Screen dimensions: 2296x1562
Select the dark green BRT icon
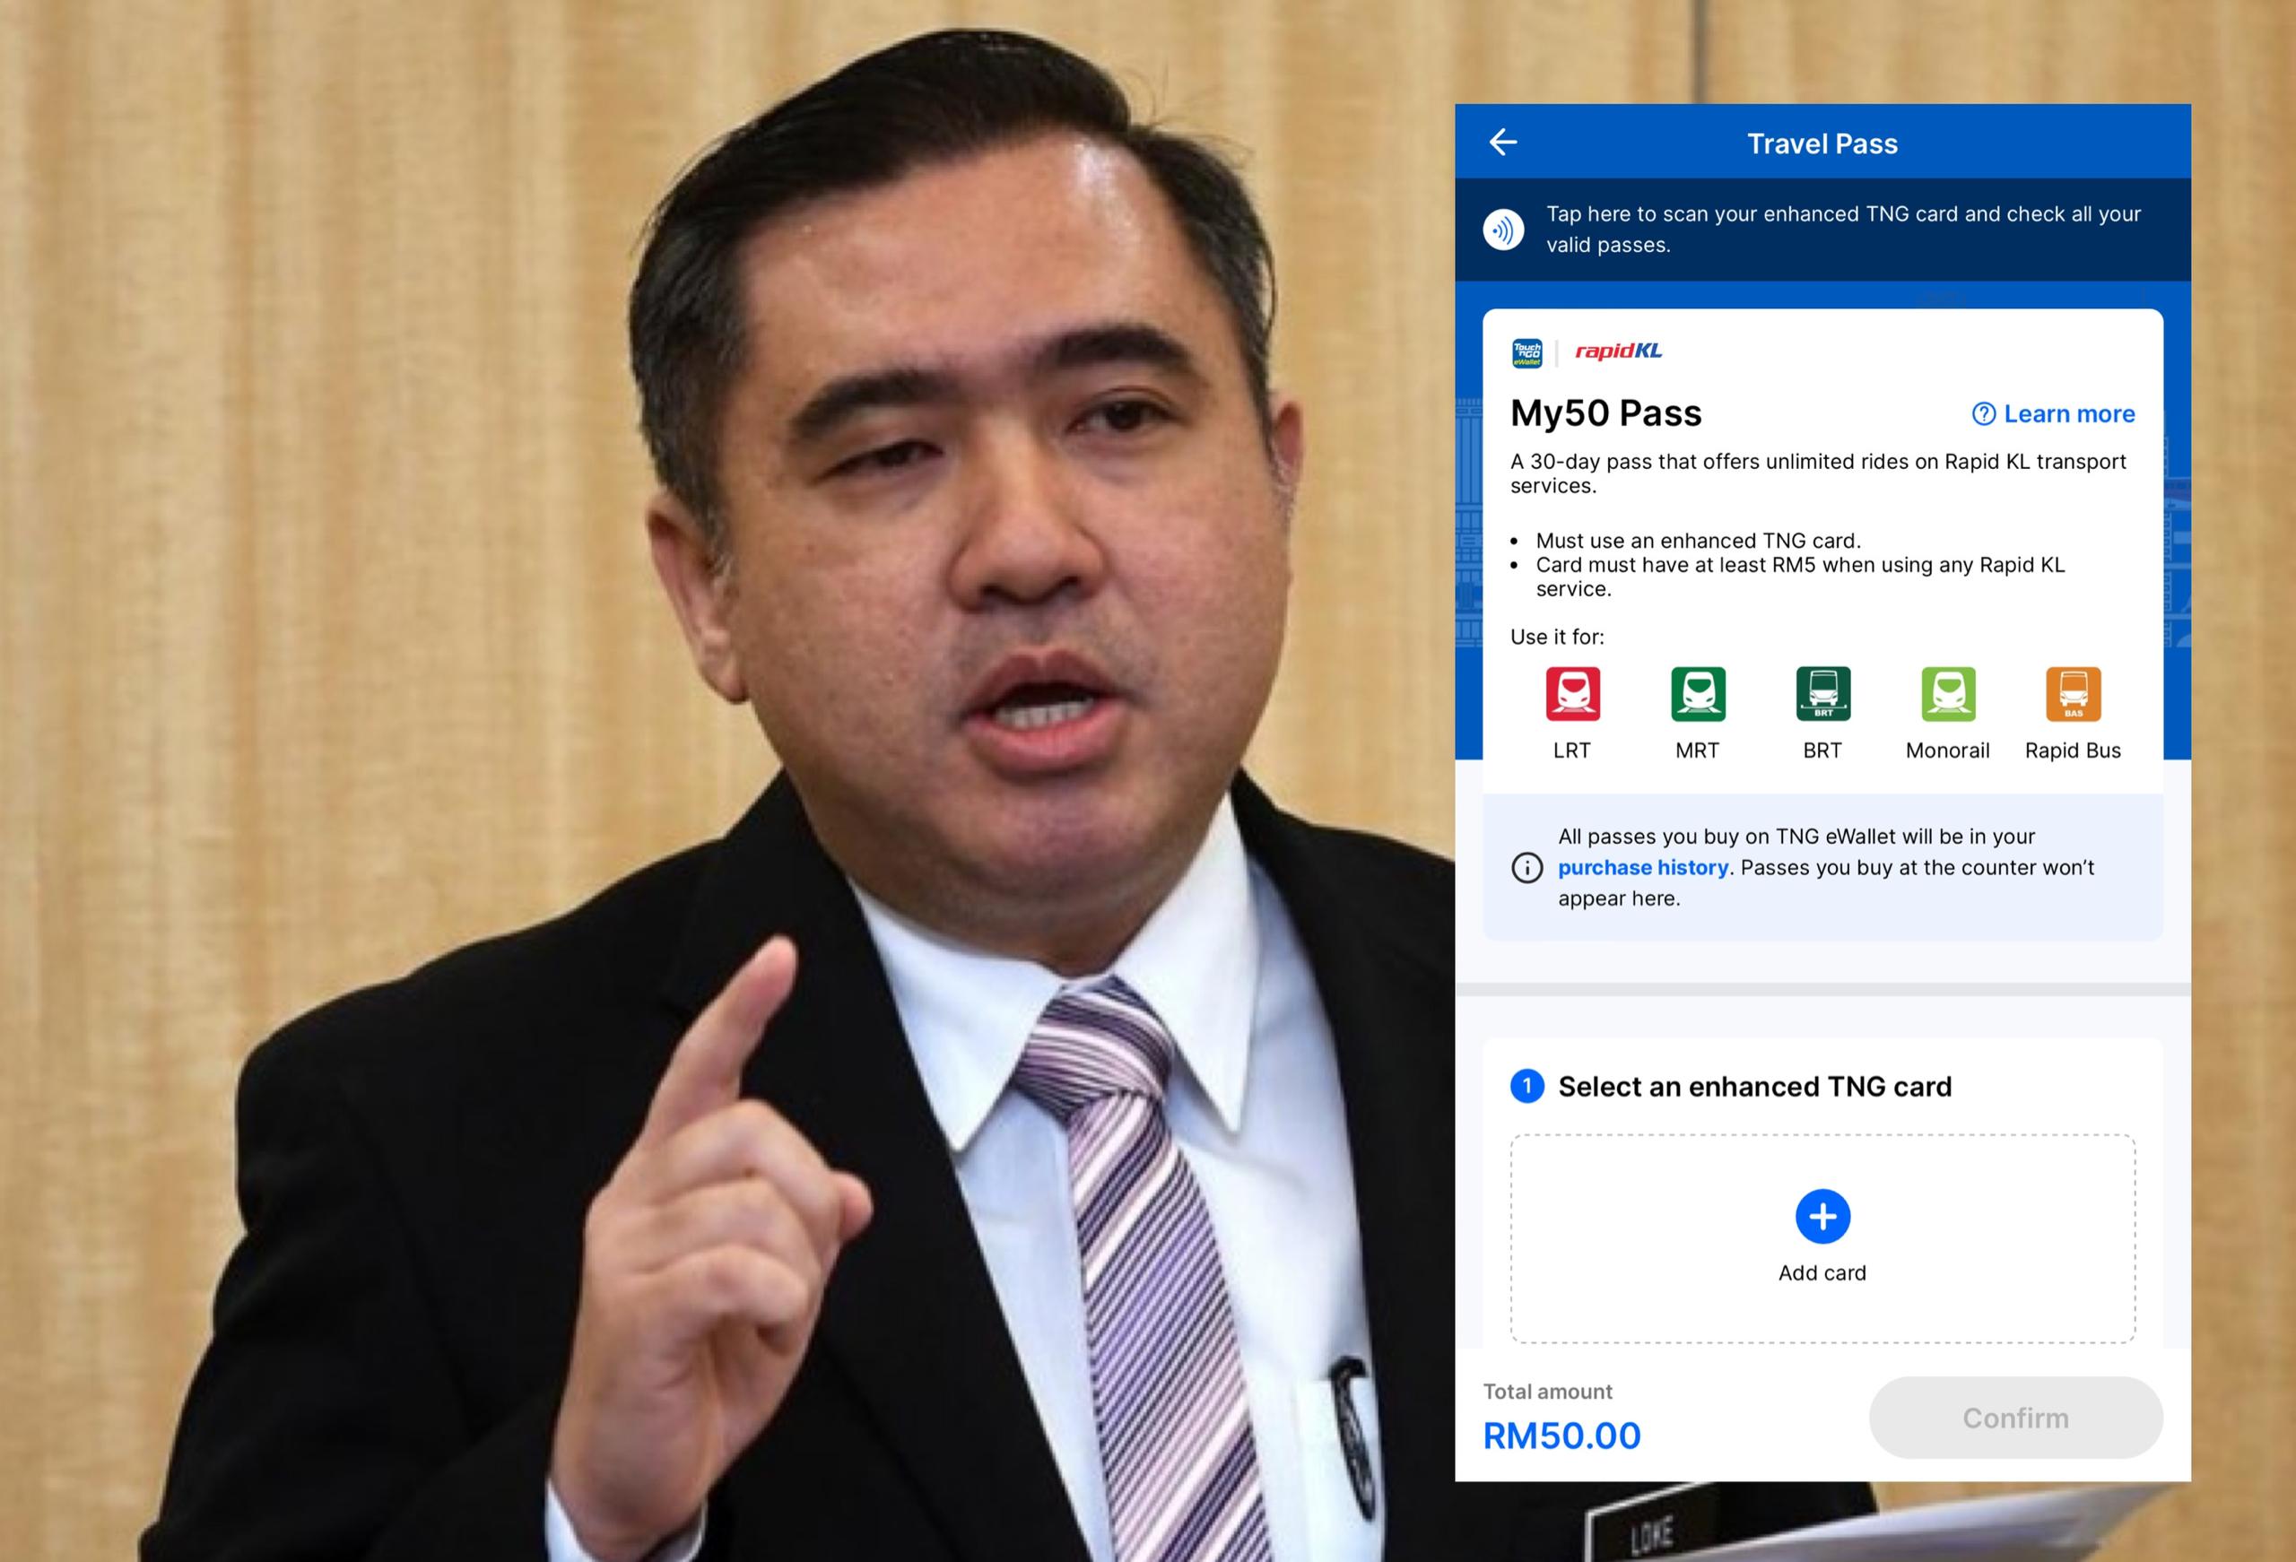[x=1822, y=693]
